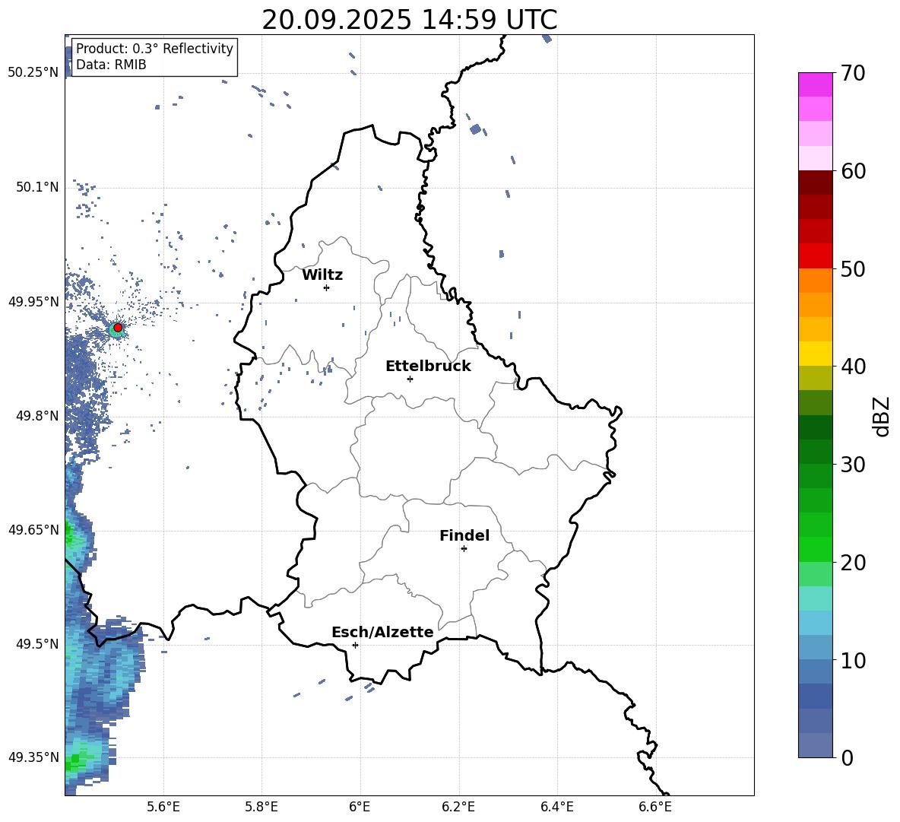
Task: Click the Findel station cross marker
Action: pos(464,549)
